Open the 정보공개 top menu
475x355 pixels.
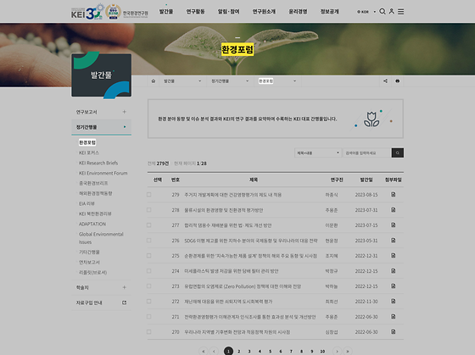(x=329, y=12)
